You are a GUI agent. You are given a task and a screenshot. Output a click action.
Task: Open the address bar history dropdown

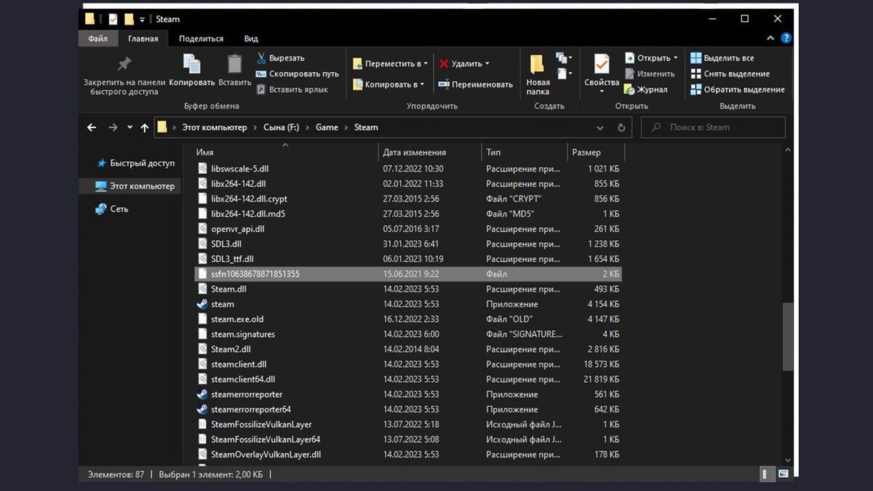600,127
